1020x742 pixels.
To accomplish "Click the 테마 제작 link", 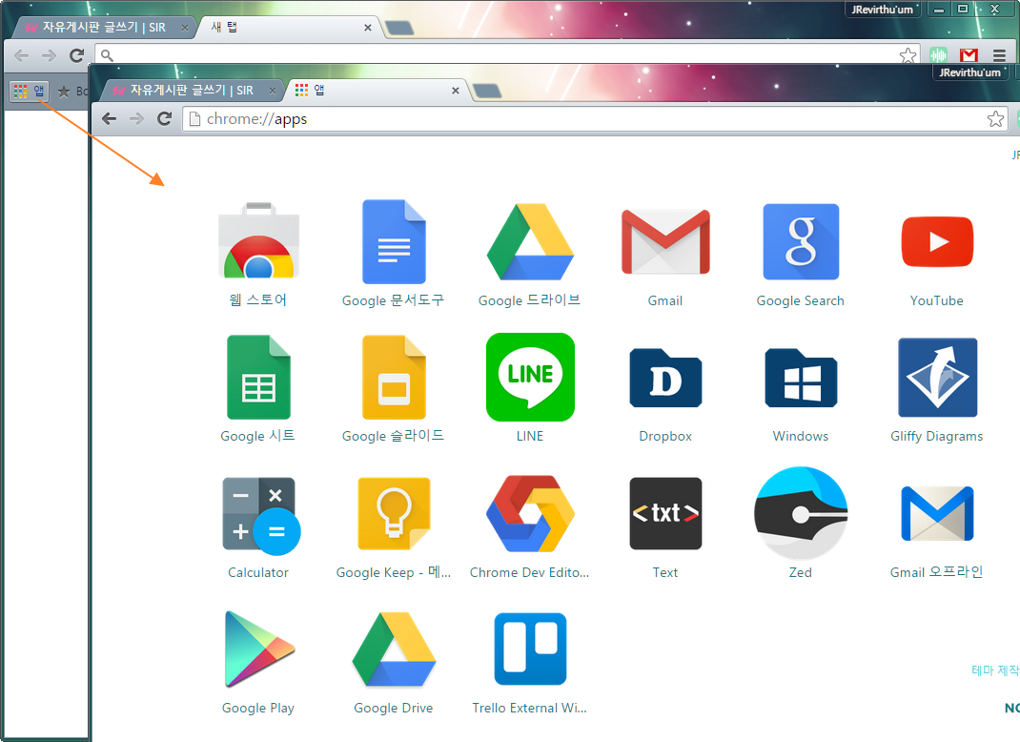I will pos(995,670).
